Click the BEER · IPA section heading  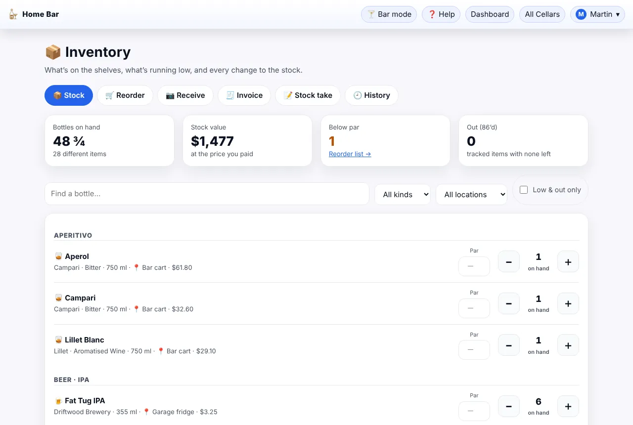click(x=71, y=380)
